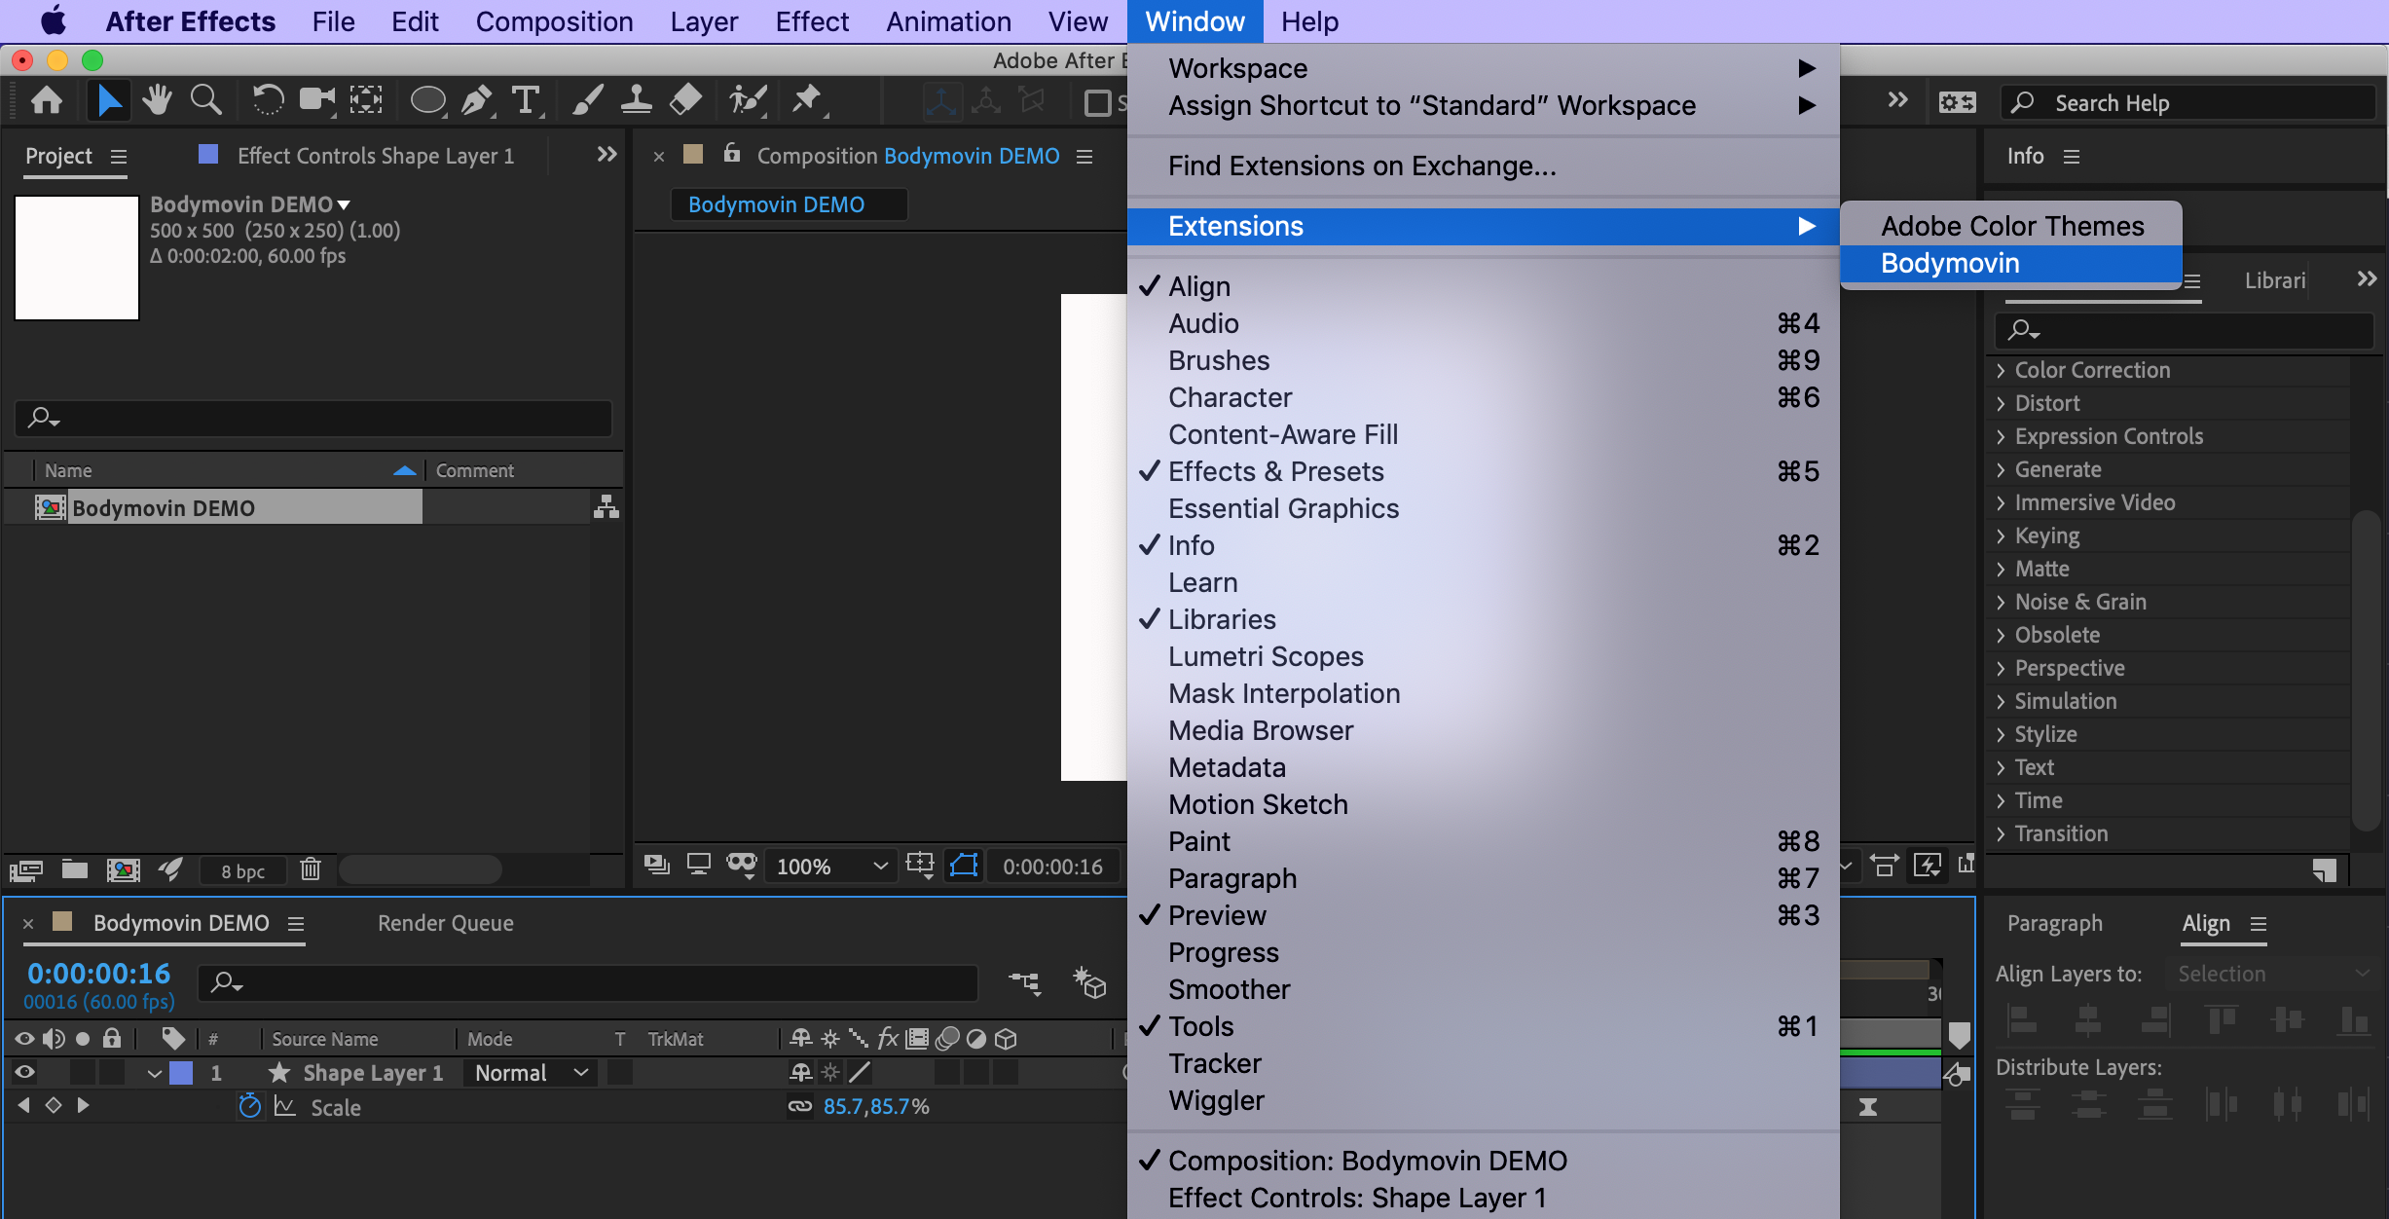Open the 100% magnification dropdown
2389x1219 pixels.
coord(830,866)
